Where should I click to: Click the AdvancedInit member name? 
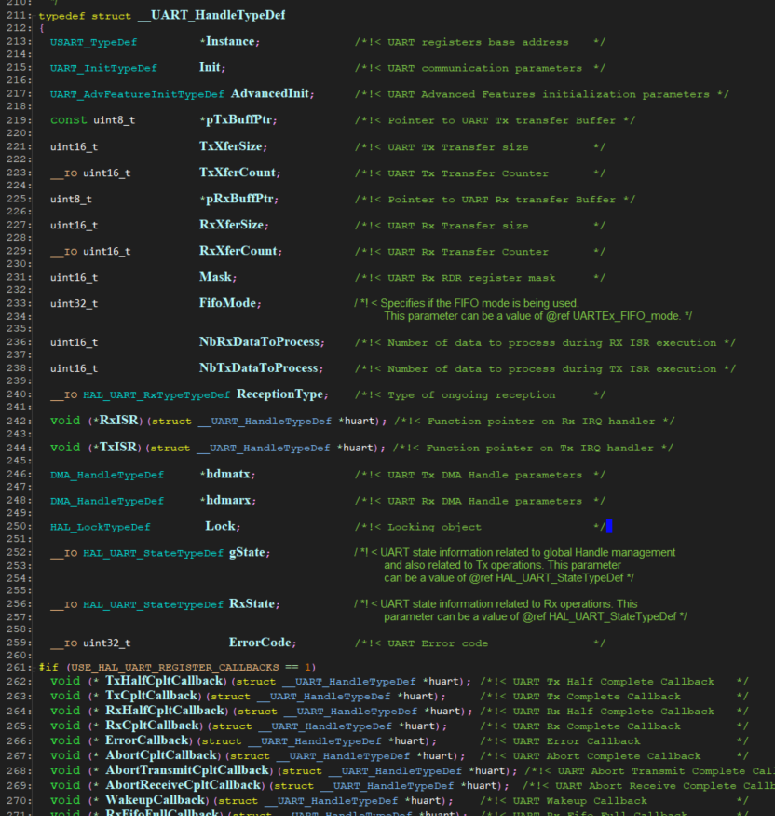pyautogui.click(x=270, y=93)
